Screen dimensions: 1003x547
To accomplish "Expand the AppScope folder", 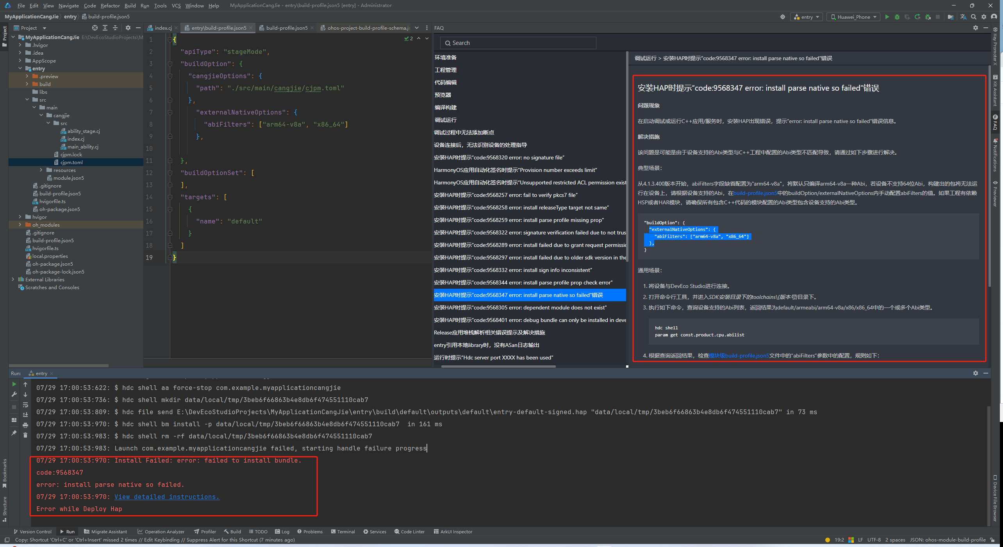I will tap(20, 61).
